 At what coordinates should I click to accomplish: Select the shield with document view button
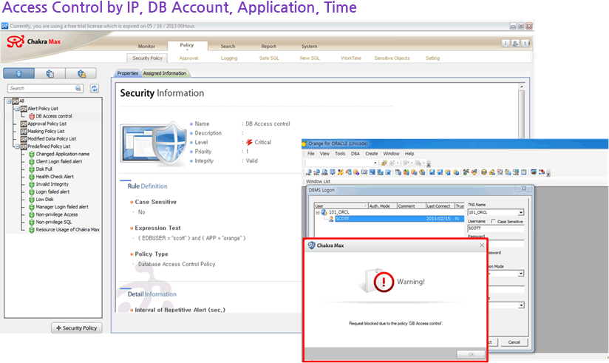(50, 73)
